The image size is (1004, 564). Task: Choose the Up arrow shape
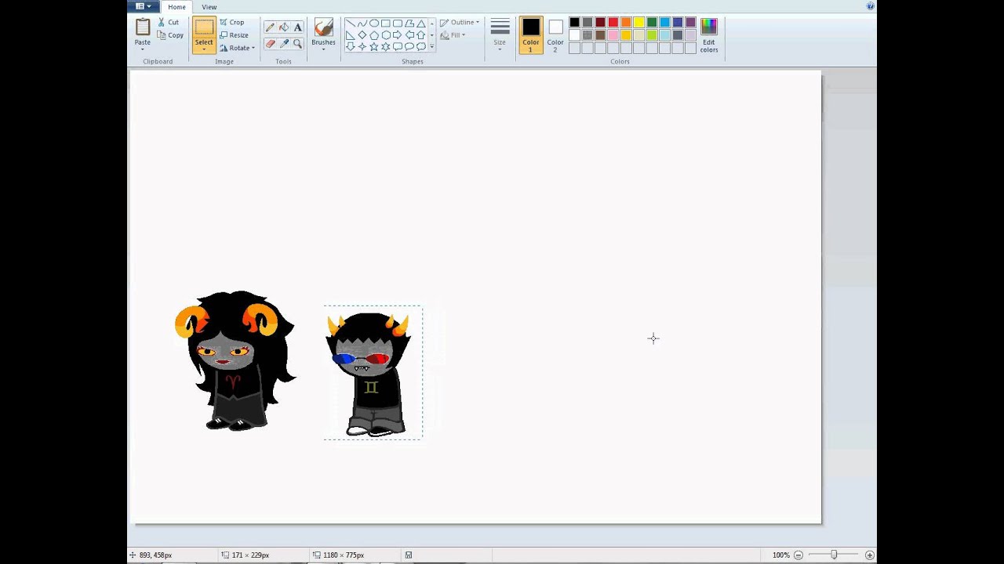[421, 35]
